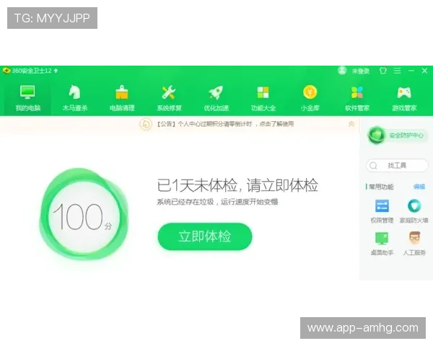The image size is (433, 346).
Task: Click the upgrade arrow next to 360安全卫士12
Action: pos(56,71)
